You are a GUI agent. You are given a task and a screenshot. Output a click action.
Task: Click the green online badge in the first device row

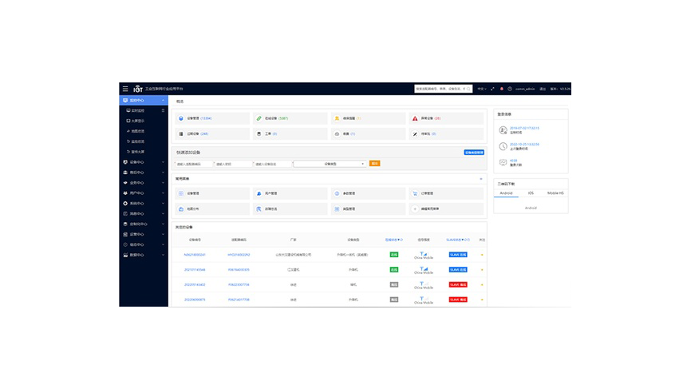pyautogui.click(x=394, y=255)
